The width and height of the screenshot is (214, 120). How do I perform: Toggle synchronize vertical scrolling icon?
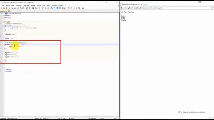[45, 8]
